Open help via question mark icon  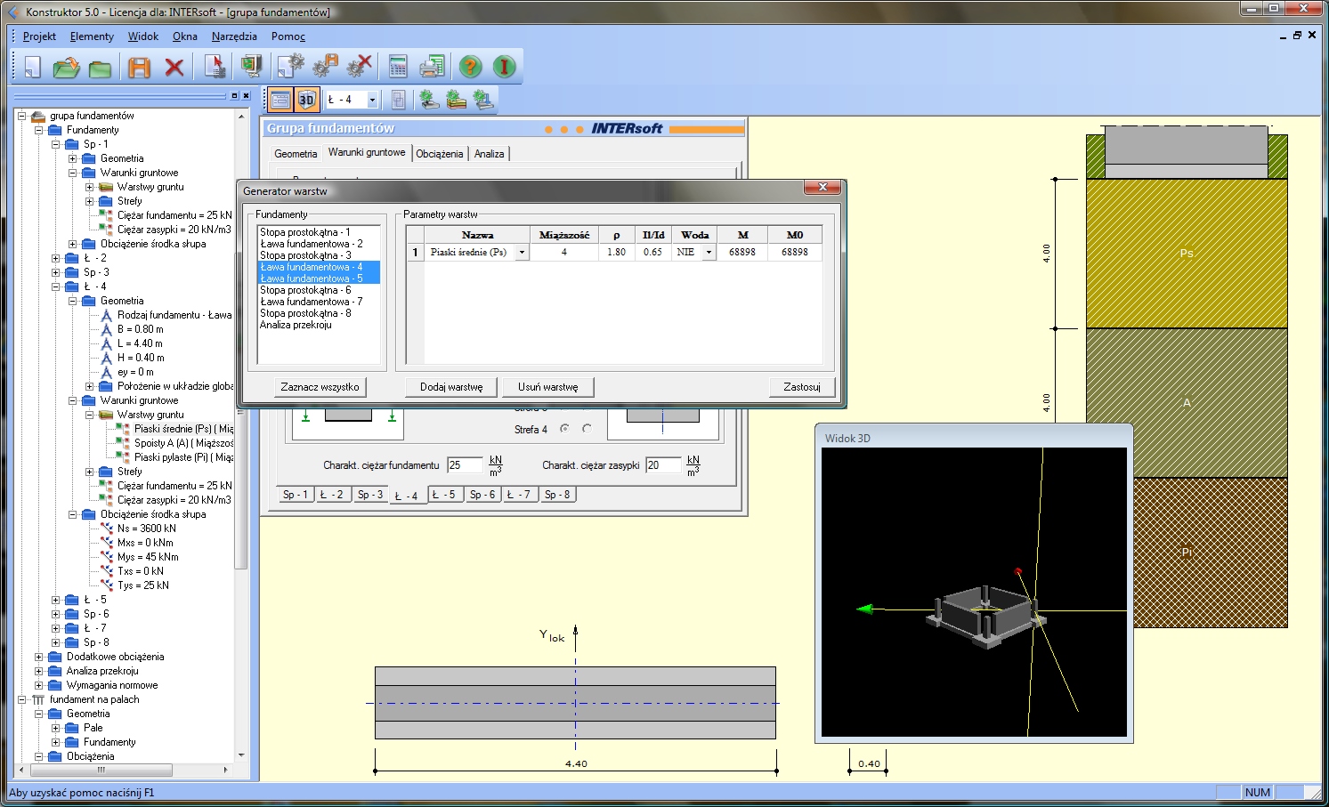pos(471,67)
